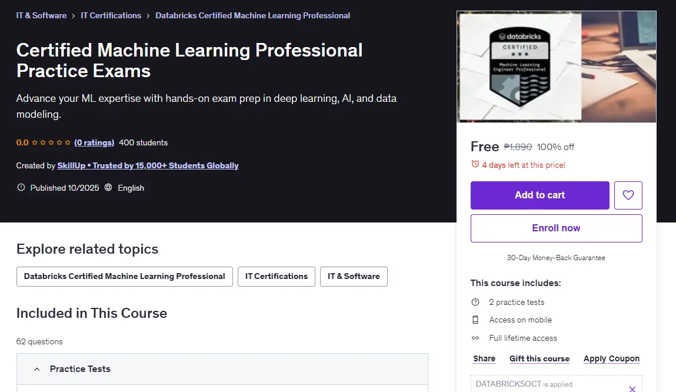The height and width of the screenshot is (392, 676).
Task: Click the globe language icon
Action: 108,188
